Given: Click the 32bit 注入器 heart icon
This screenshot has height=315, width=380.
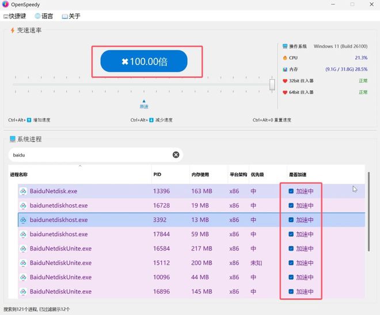Looking at the screenshot, I should (x=285, y=81).
